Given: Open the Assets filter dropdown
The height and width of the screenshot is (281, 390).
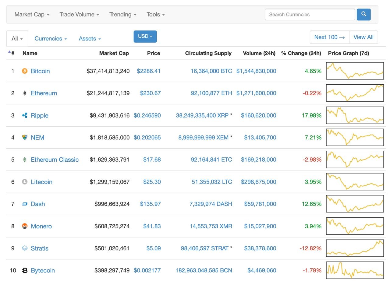Looking at the screenshot, I should point(90,39).
